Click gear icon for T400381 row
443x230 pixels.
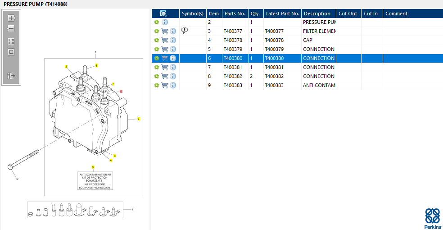[157, 67]
